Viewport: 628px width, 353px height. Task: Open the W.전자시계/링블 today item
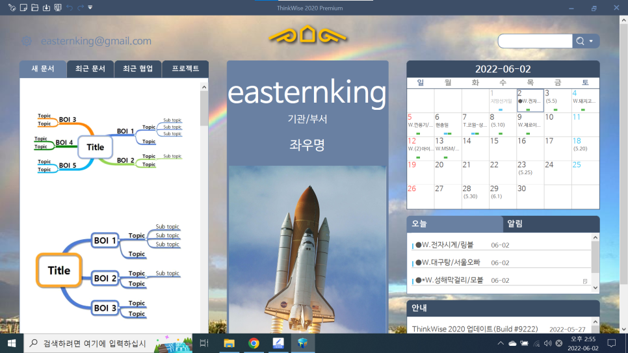click(x=501, y=245)
